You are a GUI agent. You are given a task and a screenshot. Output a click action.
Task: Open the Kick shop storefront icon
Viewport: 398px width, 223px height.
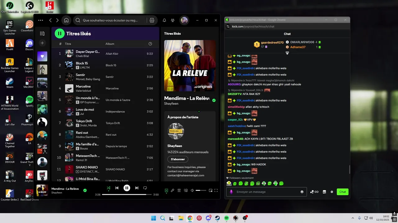(324, 192)
